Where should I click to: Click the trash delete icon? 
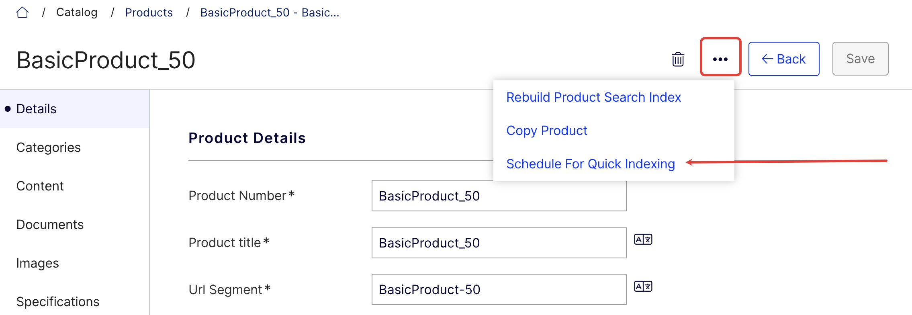678,58
